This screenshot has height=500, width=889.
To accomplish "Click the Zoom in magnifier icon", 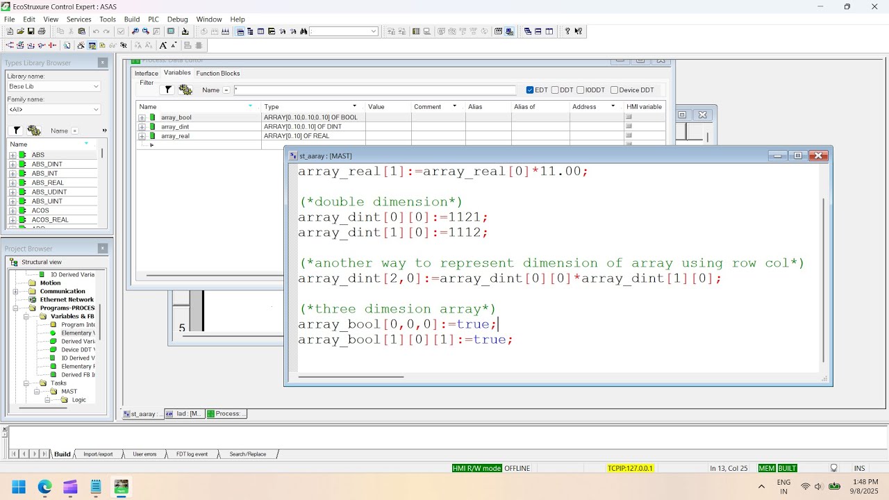I will pos(135,31).
